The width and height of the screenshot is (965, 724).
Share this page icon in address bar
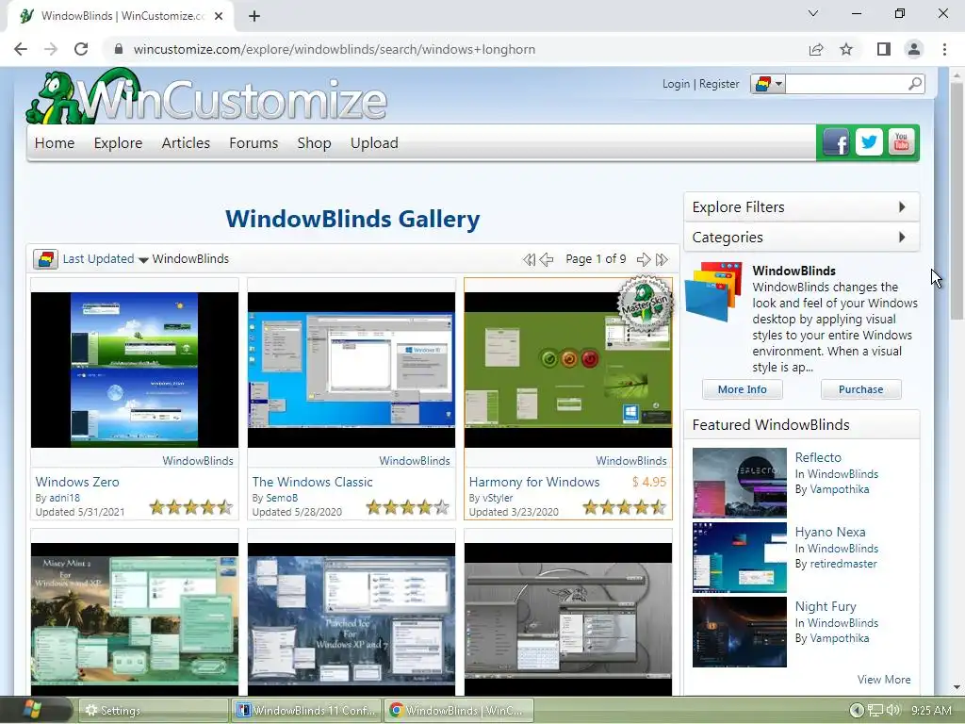(816, 49)
